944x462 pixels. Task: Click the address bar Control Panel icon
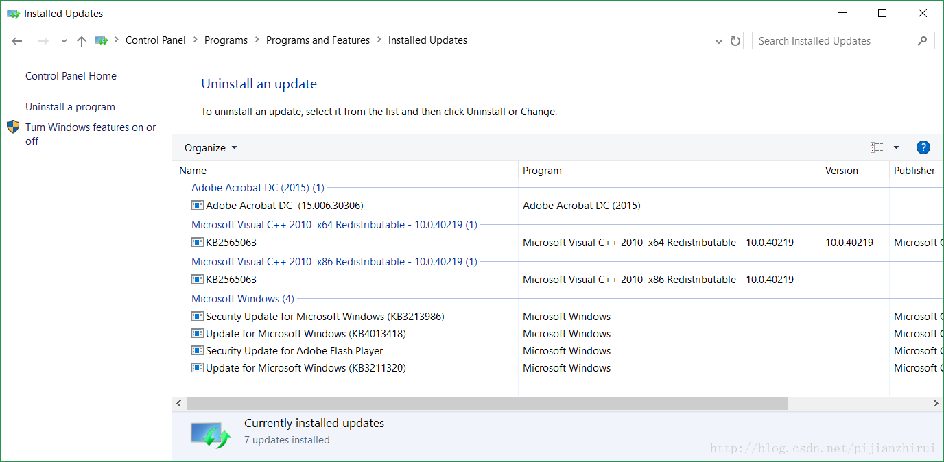[102, 40]
